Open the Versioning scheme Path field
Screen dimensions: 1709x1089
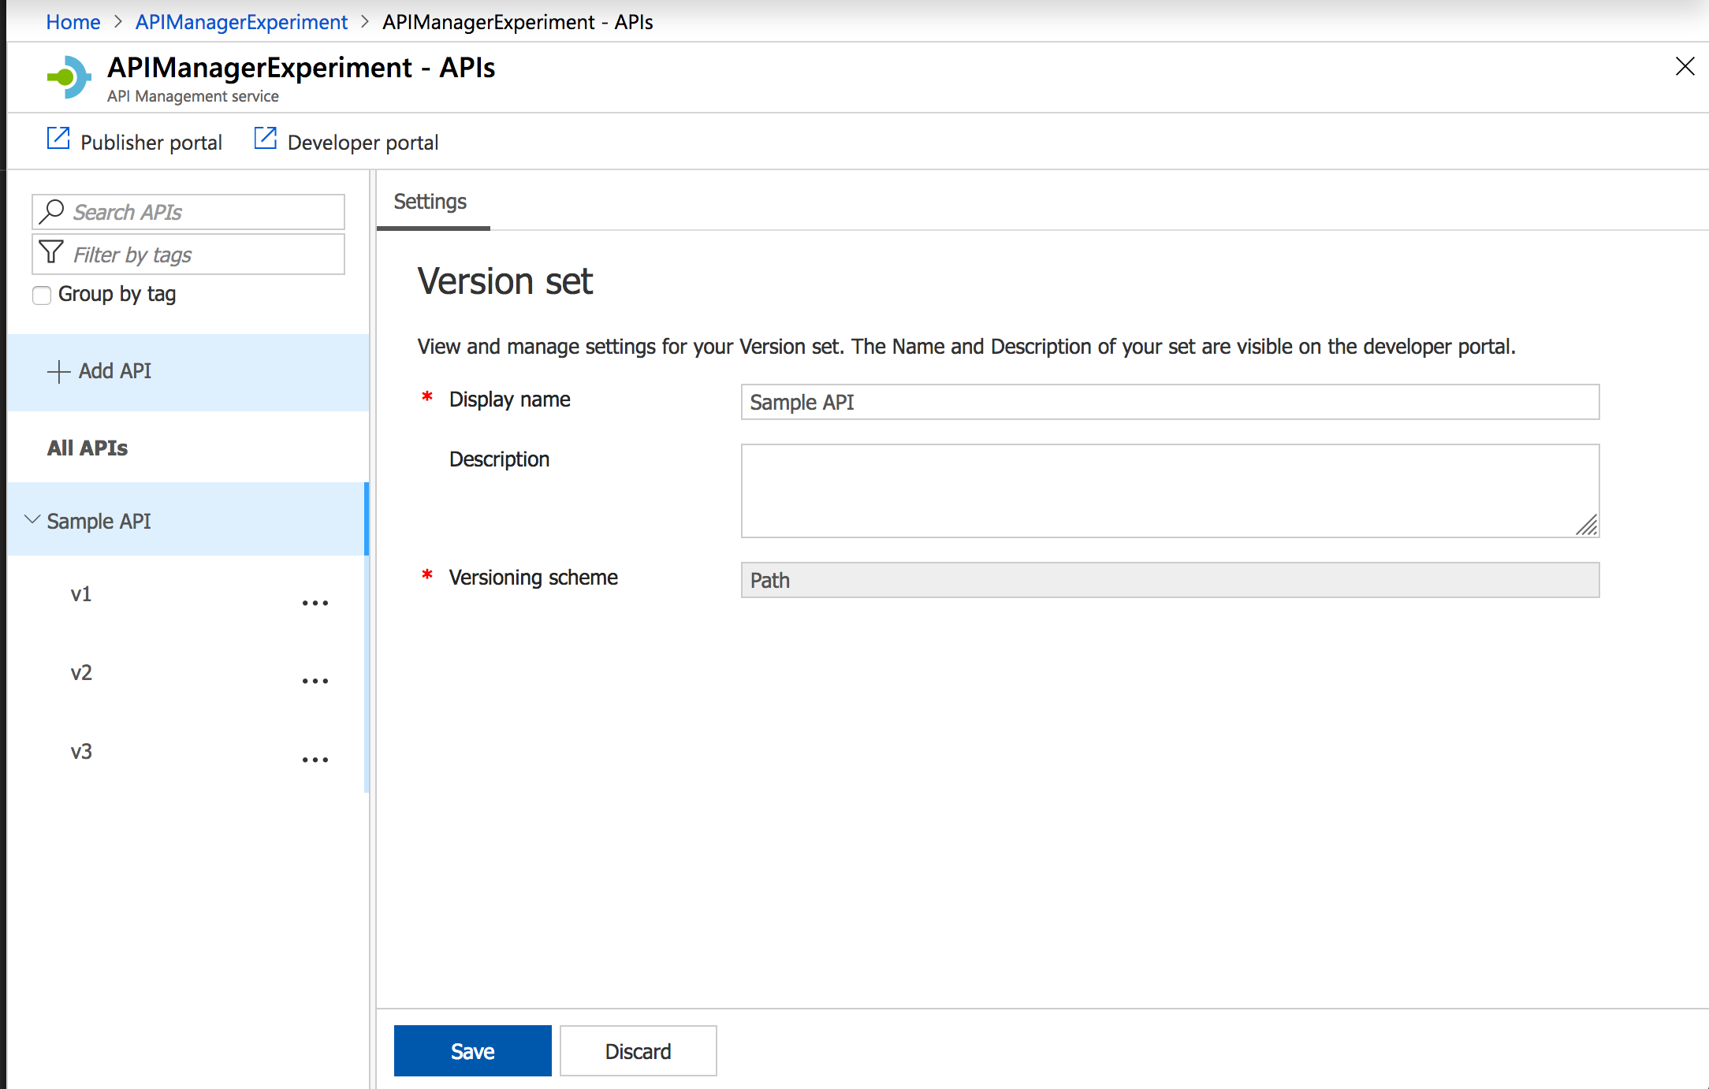1170,580
